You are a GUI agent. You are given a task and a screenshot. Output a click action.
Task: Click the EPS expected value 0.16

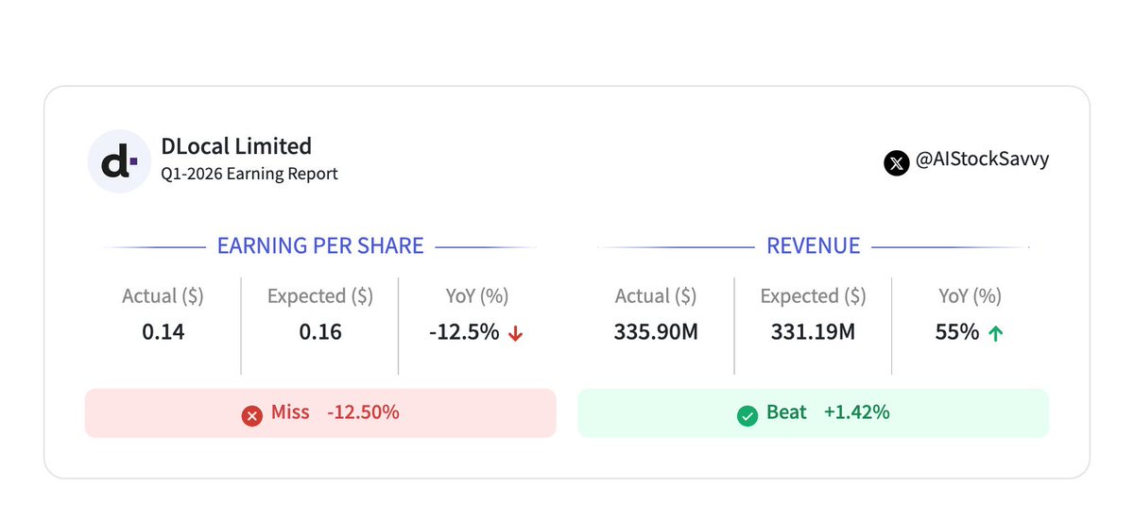coord(320,332)
